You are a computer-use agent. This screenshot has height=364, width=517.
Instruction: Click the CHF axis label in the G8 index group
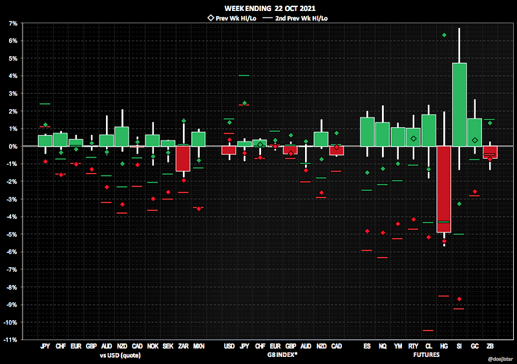(x=260, y=346)
